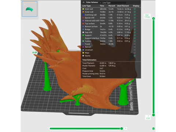Viewport: 176px width, 132px height.
Task: Click the bottom layer label '1 0.25'
Action: click(148, 117)
